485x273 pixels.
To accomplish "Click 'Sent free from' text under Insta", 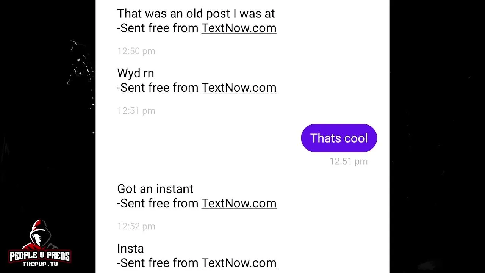I will click(x=158, y=263).
